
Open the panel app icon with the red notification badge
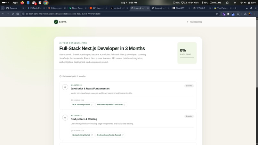[x=34, y=3]
